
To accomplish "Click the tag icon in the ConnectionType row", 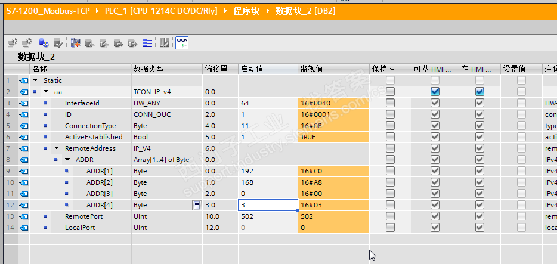I will coord(24,126).
